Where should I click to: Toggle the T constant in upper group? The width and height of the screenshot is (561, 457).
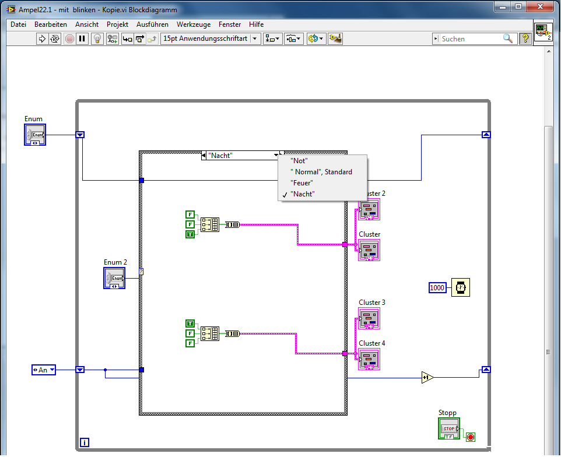click(x=190, y=234)
